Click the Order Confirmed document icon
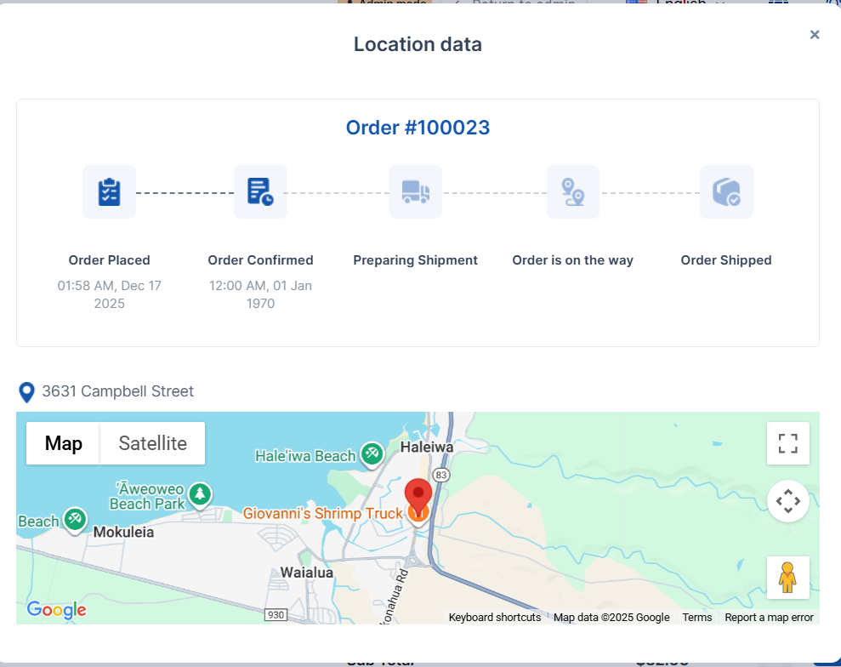The height and width of the screenshot is (667, 841). (261, 192)
